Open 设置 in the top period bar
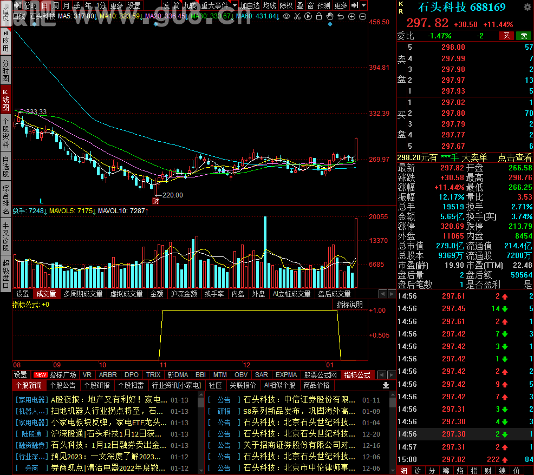This screenshot has height=475, width=534. tap(134, 5)
